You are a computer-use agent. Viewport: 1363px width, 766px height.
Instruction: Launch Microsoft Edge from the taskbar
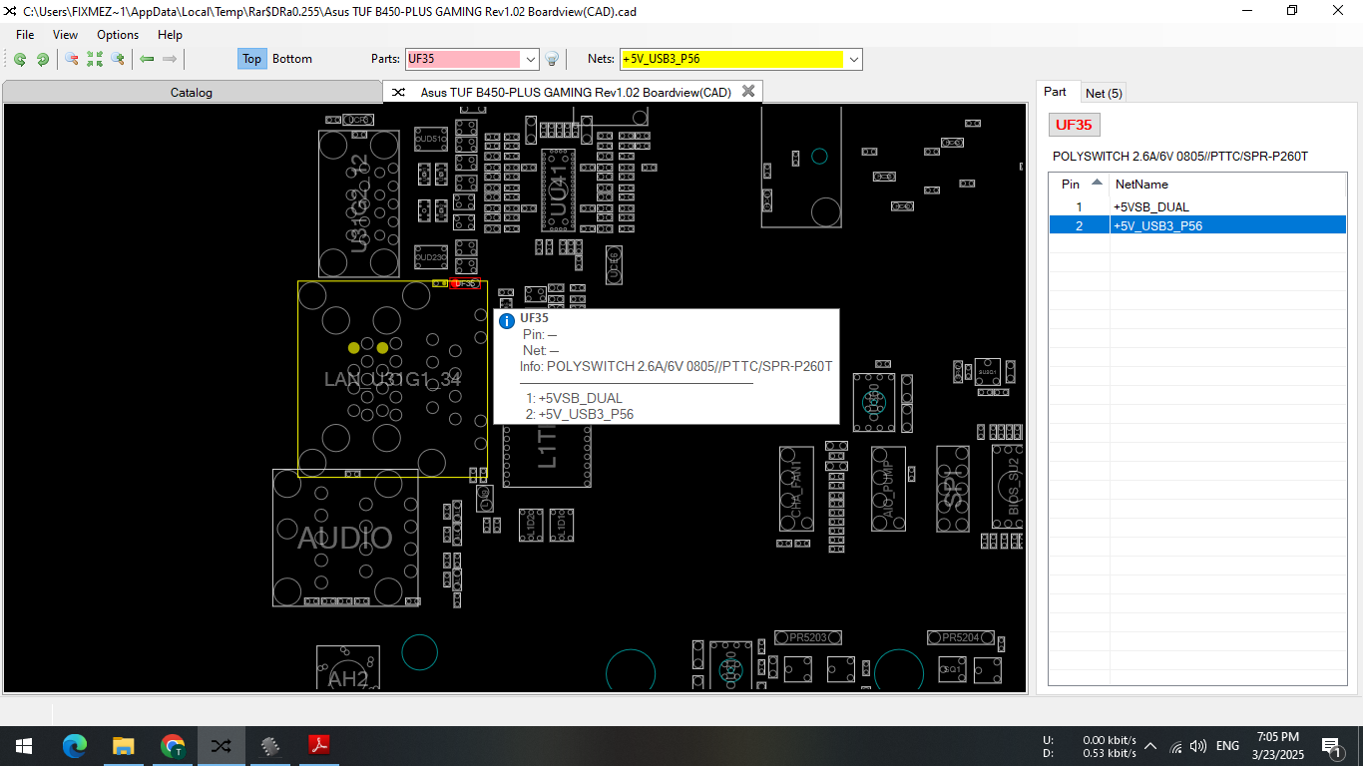[75, 745]
